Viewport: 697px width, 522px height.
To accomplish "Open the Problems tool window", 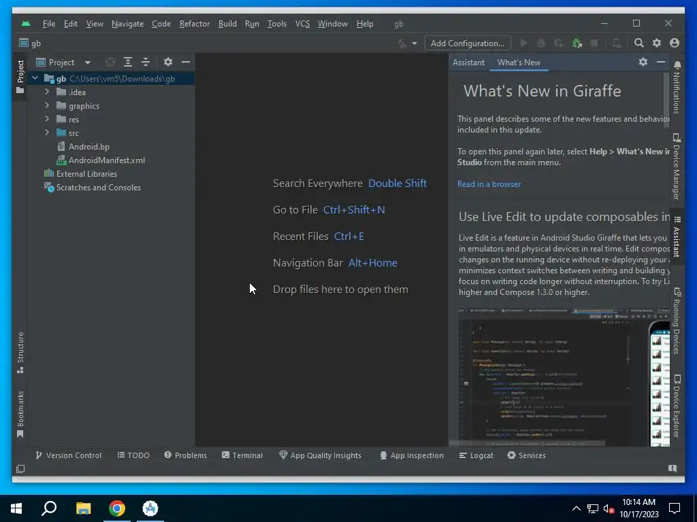I will (185, 455).
